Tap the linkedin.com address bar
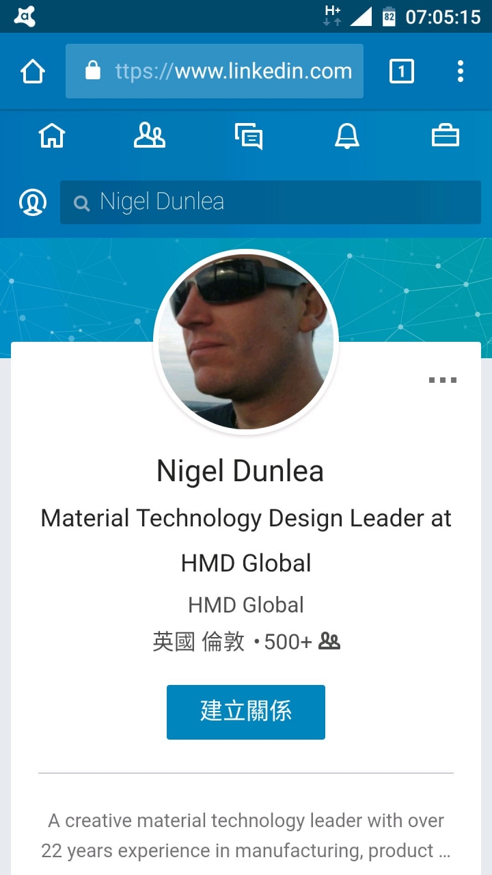The width and height of the screenshot is (492, 875). pos(215,71)
